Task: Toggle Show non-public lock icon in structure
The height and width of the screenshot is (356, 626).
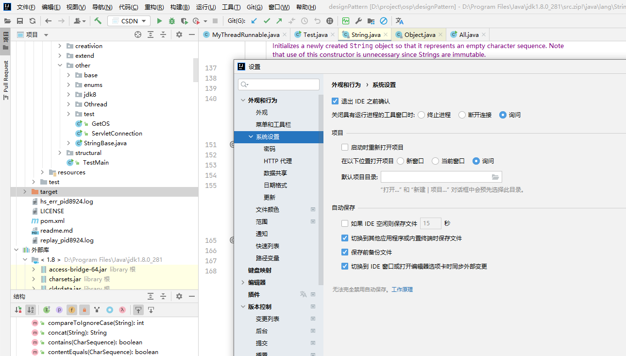Action: [85, 309]
